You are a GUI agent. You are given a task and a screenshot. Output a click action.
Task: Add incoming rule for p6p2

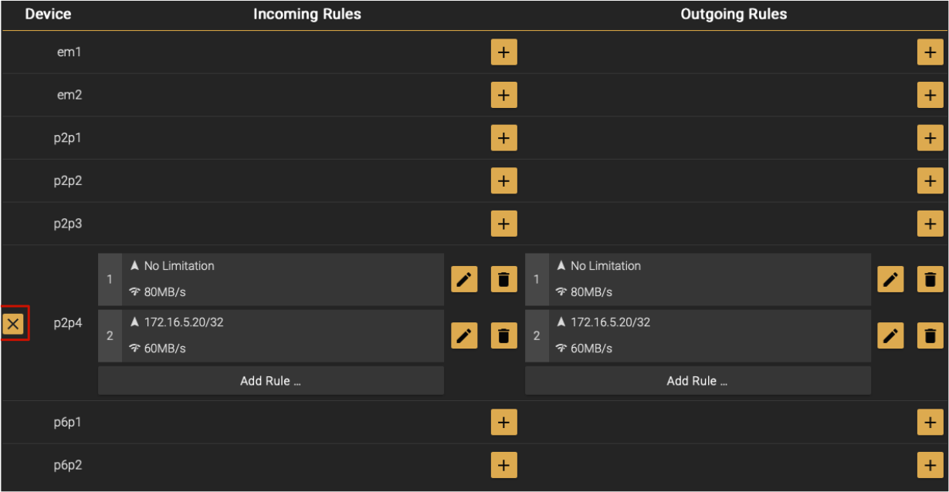[503, 465]
